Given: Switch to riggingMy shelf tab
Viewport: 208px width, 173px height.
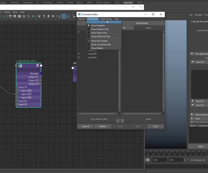Looking at the screenshot, I should [x=128, y=2].
